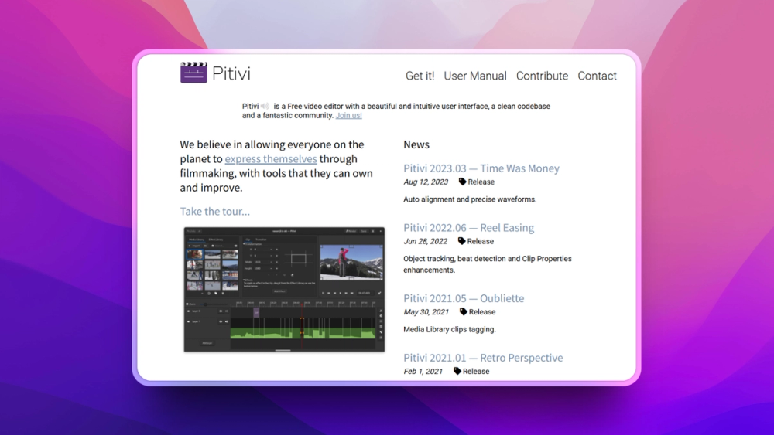Click 'Auto alignment and precise waveforms.' text
This screenshot has width=774, height=435.
[x=470, y=199]
